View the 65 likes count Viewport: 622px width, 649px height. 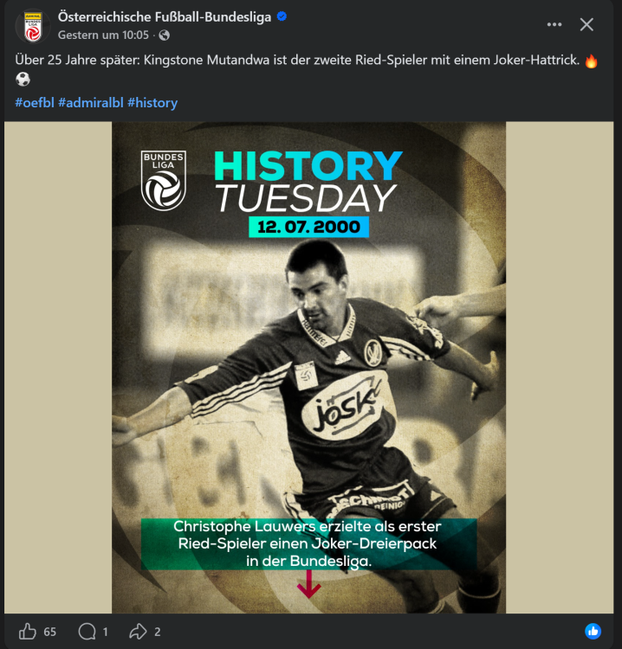click(49, 632)
